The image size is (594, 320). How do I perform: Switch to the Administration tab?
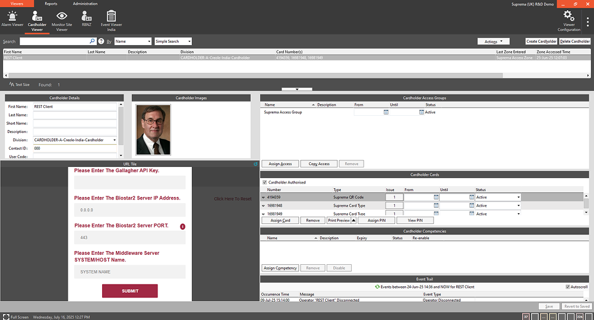(x=85, y=4)
